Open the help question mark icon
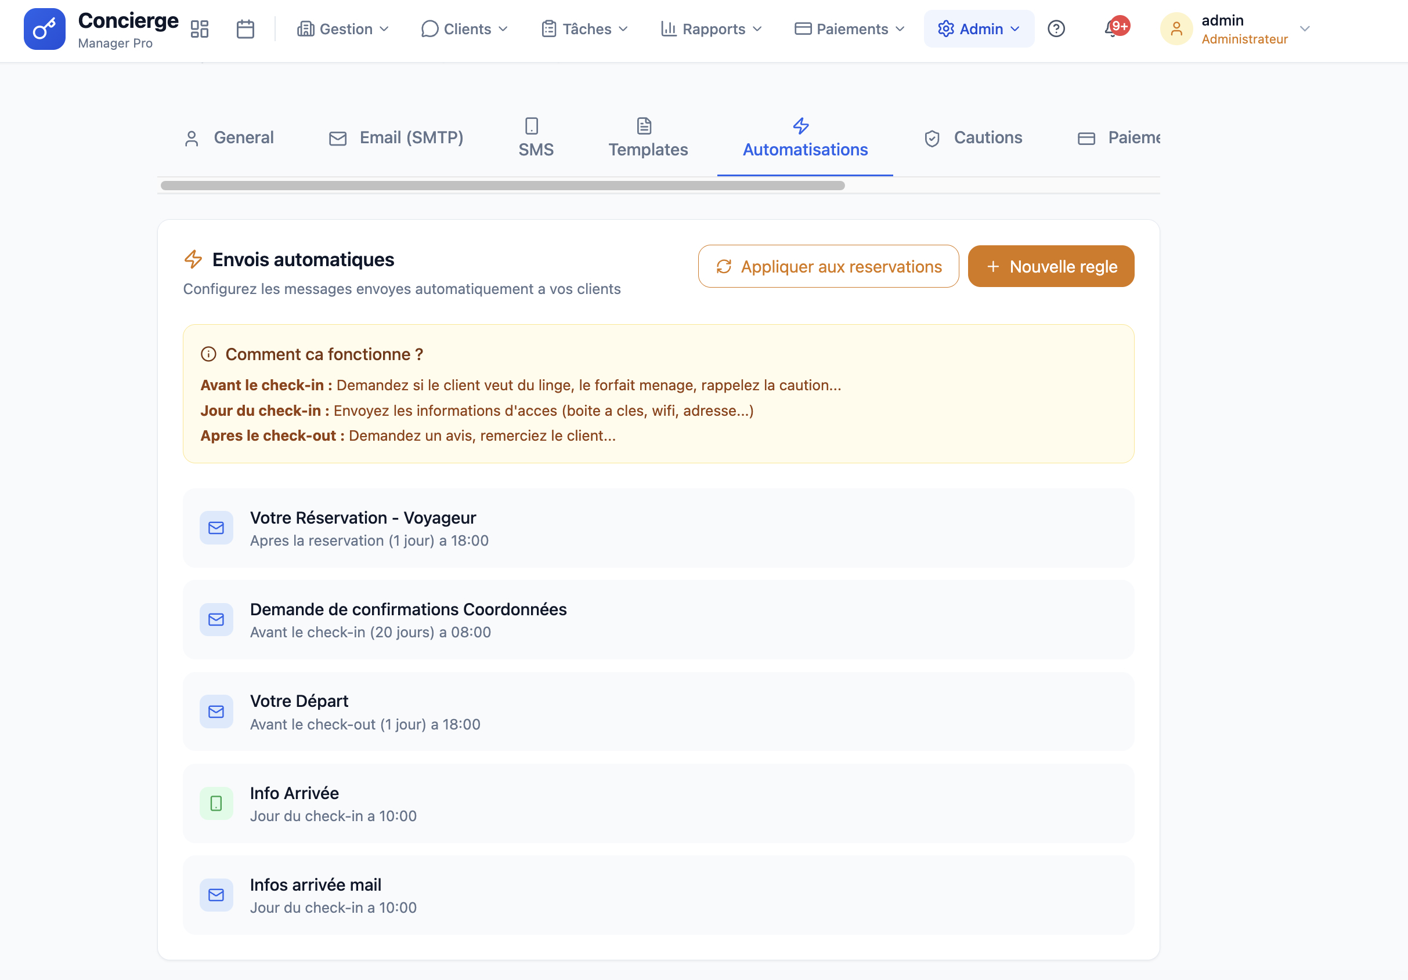Screen dimensions: 1408x980 tap(1056, 28)
